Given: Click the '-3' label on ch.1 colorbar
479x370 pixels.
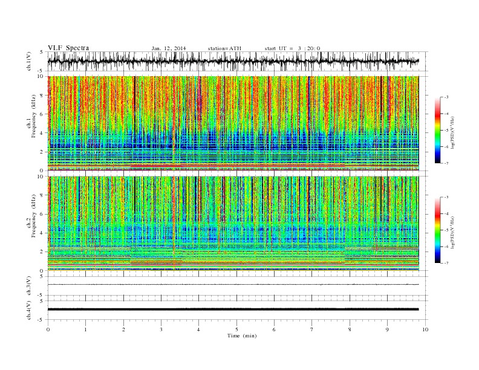Looking at the screenshot, I should click(x=446, y=97).
